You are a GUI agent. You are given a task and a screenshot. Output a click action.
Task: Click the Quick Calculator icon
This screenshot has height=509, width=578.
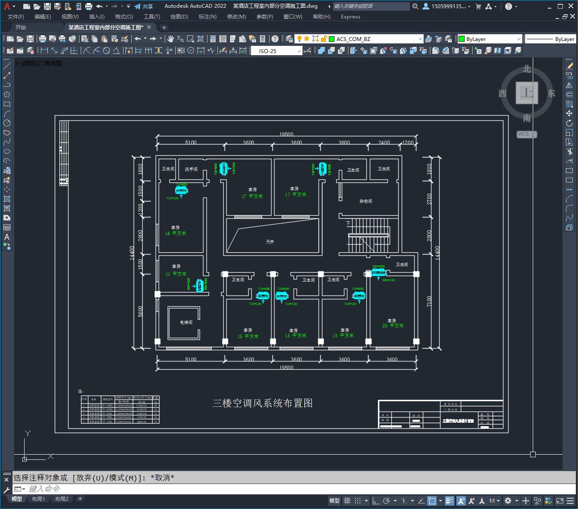(262, 39)
